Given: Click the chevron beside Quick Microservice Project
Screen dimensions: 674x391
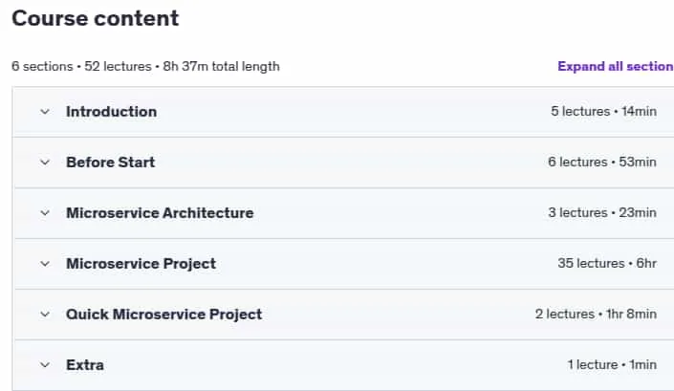Looking at the screenshot, I should pos(45,315).
